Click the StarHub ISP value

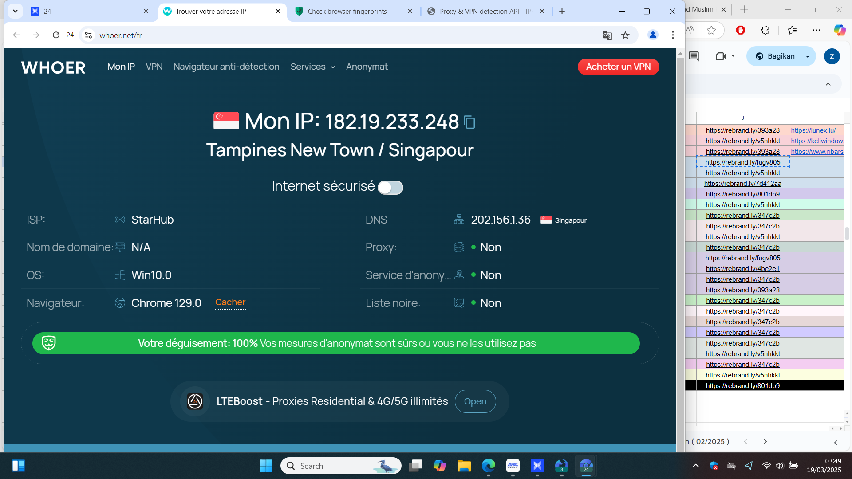[x=152, y=220]
